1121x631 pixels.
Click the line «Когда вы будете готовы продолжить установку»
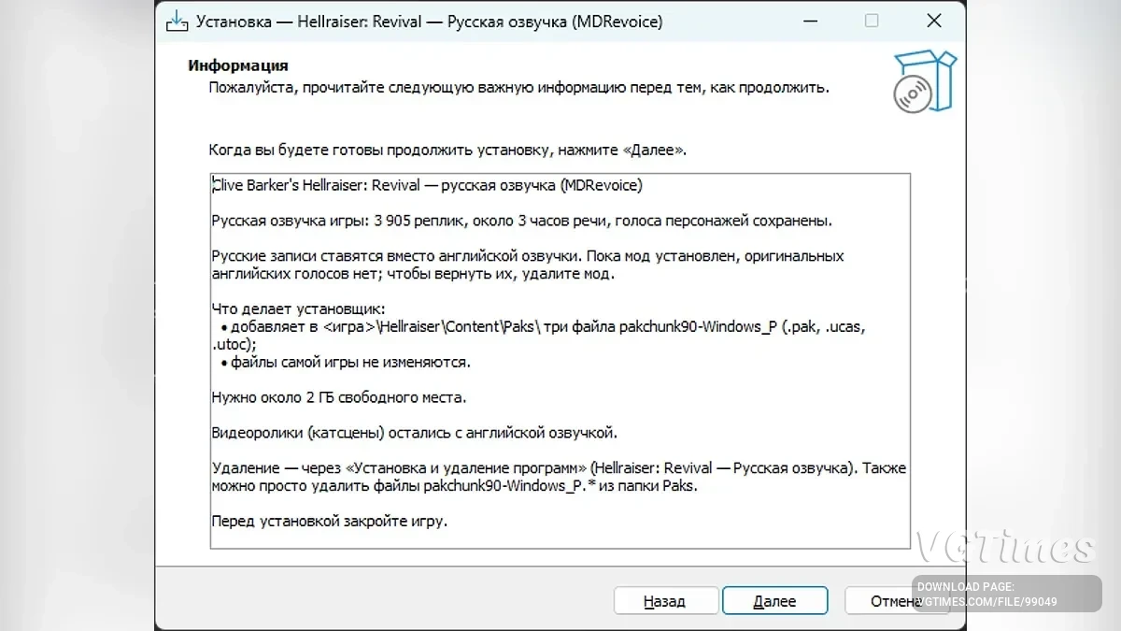447,150
